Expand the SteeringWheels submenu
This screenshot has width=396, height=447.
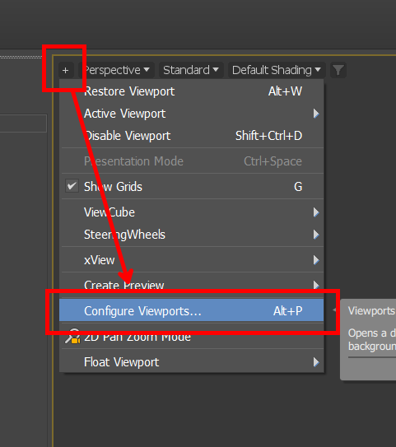click(192, 235)
